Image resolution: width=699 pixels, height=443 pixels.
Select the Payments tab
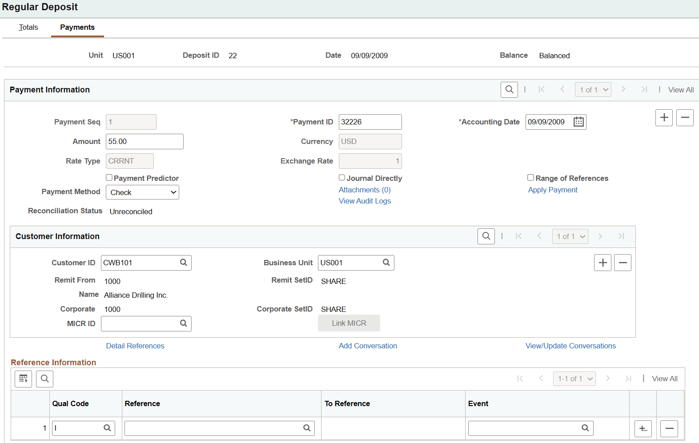[x=77, y=28]
